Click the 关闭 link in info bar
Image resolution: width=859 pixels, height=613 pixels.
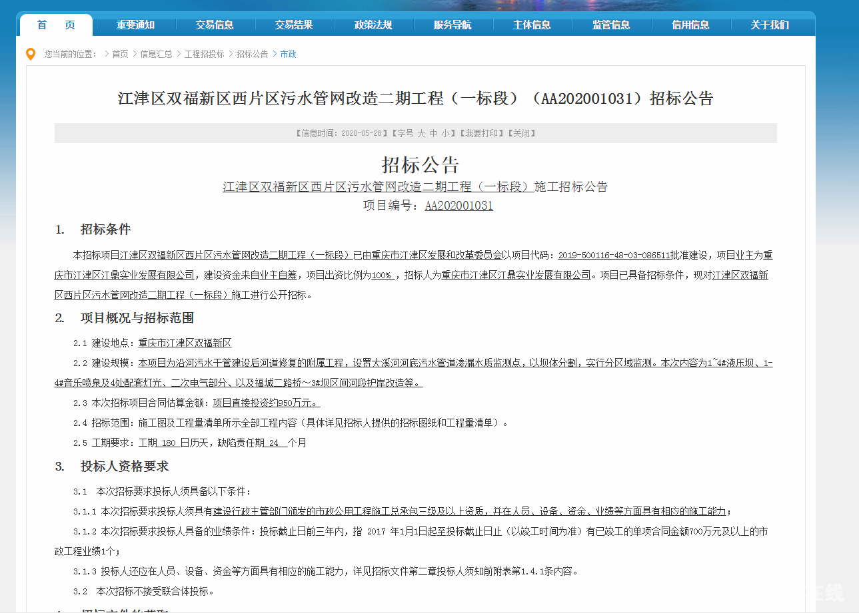click(522, 133)
